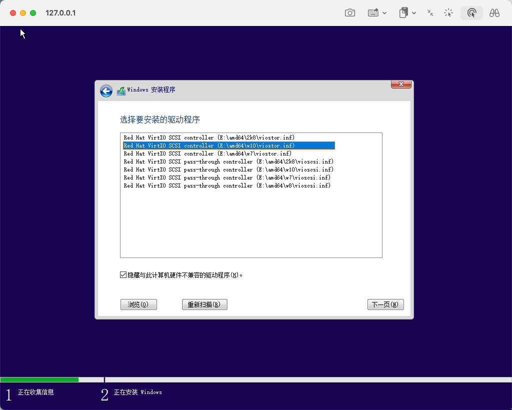Uncheck hide incompatible drivers checkbox

point(123,275)
